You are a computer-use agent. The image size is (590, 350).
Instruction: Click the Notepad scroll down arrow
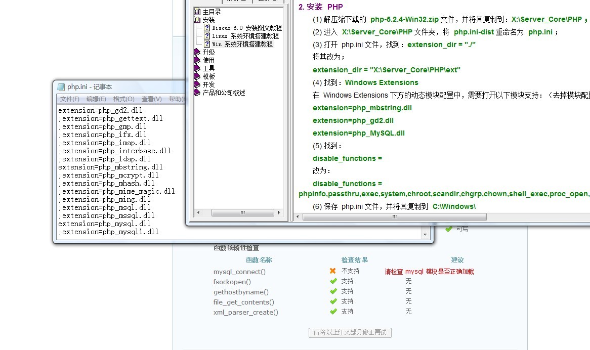coord(425,235)
